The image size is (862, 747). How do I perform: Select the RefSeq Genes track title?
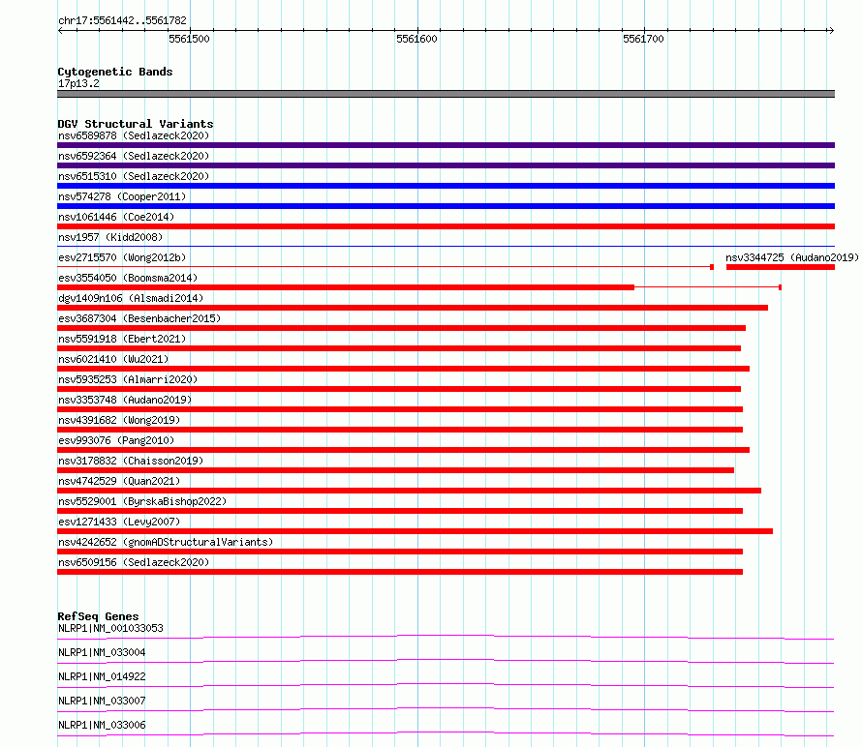[99, 616]
